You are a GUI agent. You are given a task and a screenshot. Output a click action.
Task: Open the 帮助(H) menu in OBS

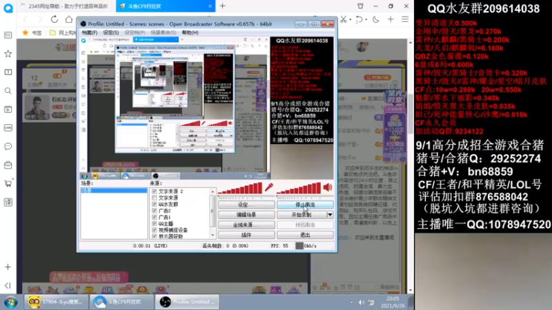[x=190, y=32]
